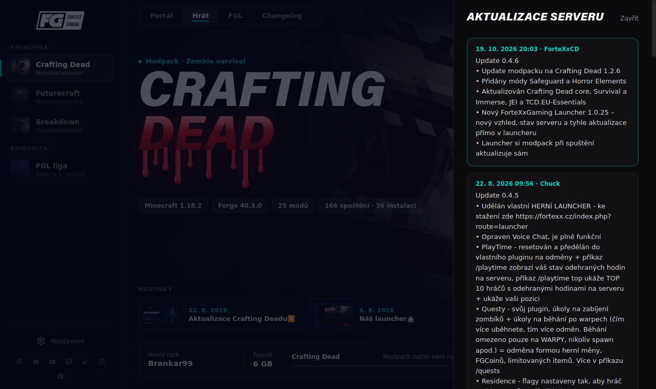Open the YouTube icon link
The width and height of the screenshot is (656, 389).
(52, 362)
